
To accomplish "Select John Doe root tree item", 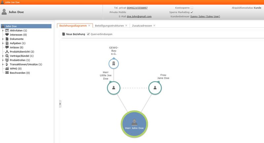I will (26, 26).
